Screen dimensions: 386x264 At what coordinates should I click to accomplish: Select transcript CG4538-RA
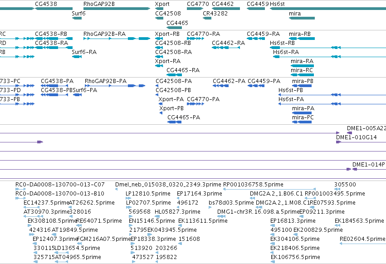click(x=51, y=43)
